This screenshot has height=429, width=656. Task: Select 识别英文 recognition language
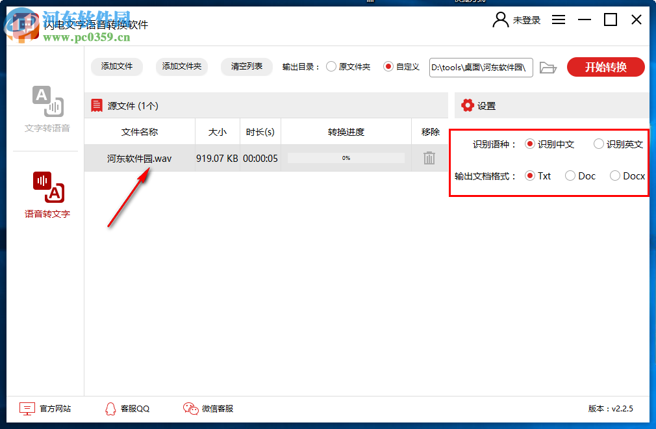click(598, 144)
